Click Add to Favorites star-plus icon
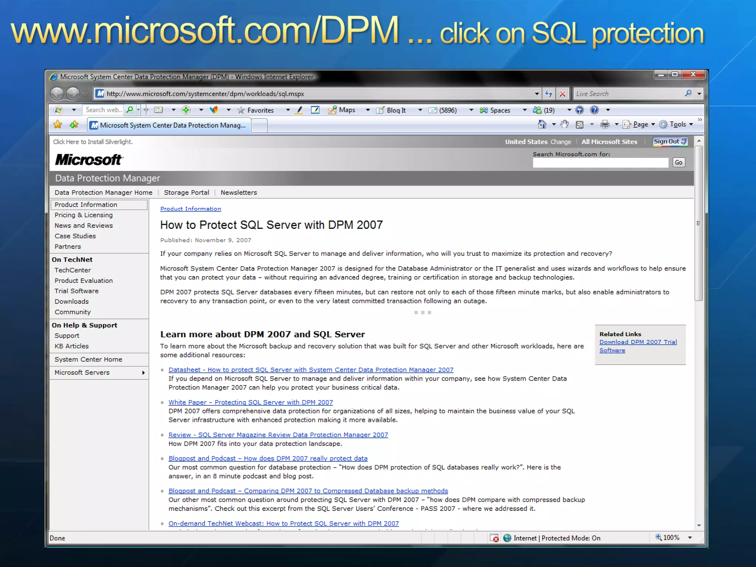This screenshot has height=567, width=756. click(74, 125)
